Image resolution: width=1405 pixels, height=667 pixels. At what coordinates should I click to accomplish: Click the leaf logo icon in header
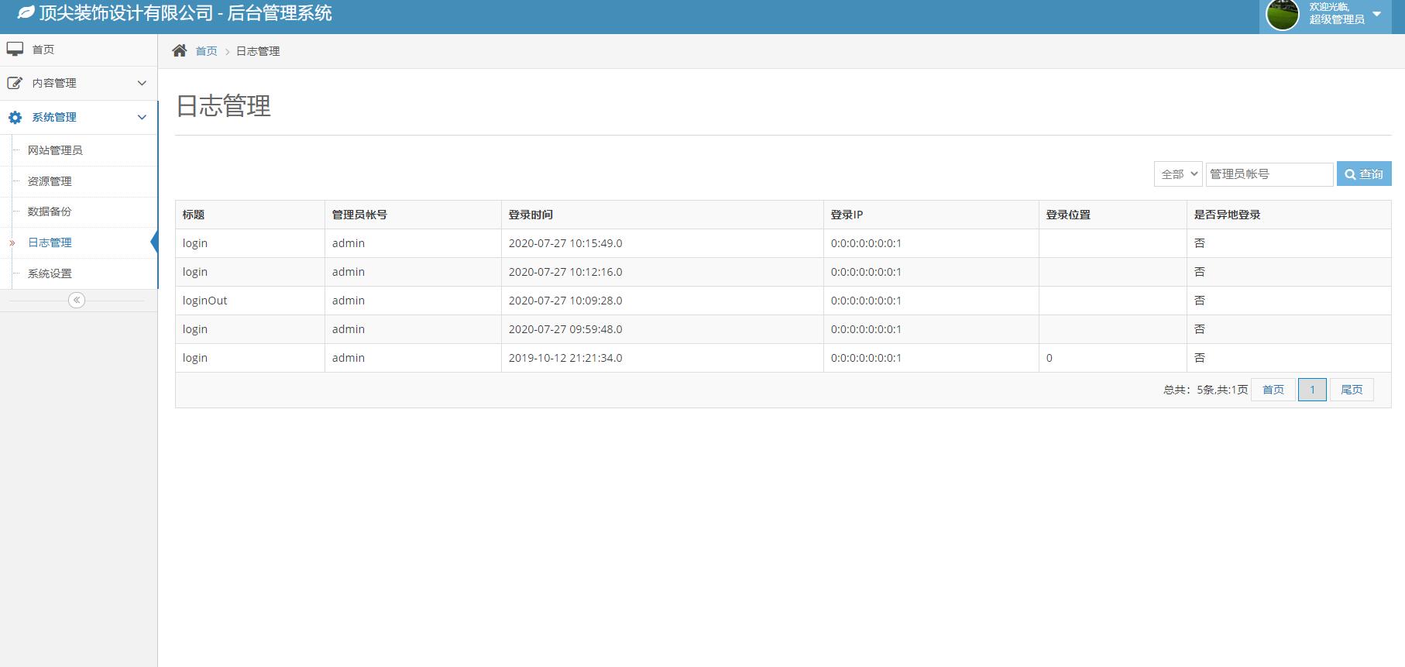[x=26, y=13]
